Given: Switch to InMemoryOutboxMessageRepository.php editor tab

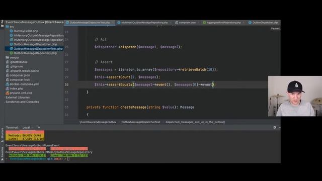Looking at the screenshot, I should [144, 23].
